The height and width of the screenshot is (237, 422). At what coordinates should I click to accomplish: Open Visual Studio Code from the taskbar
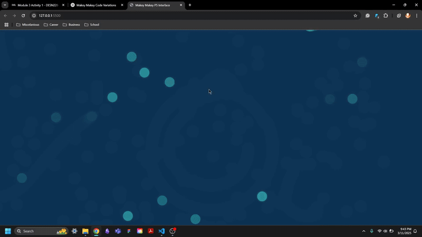pyautogui.click(x=161, y=231)
